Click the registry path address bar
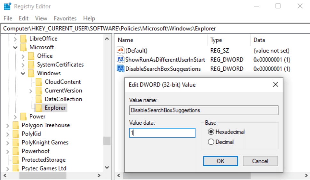The width and height of the screenshot is (310, 180). click(155, 29)
